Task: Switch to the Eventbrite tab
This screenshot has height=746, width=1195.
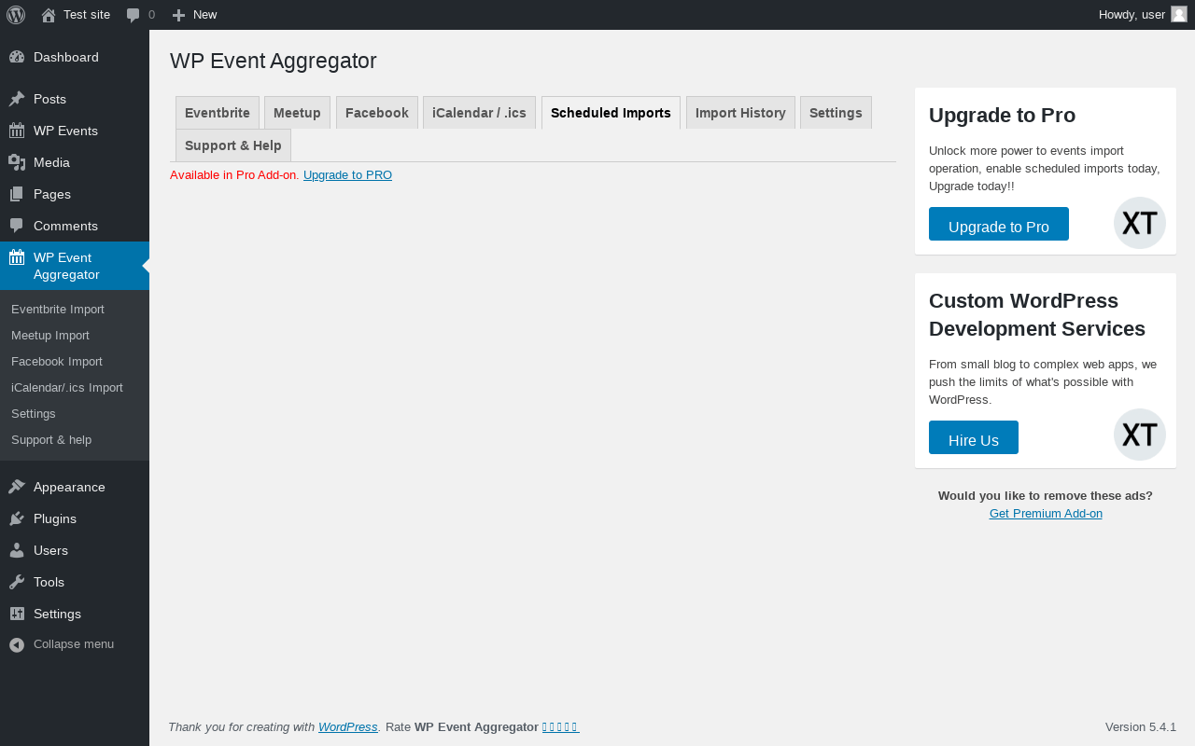Action: [218, 113]
